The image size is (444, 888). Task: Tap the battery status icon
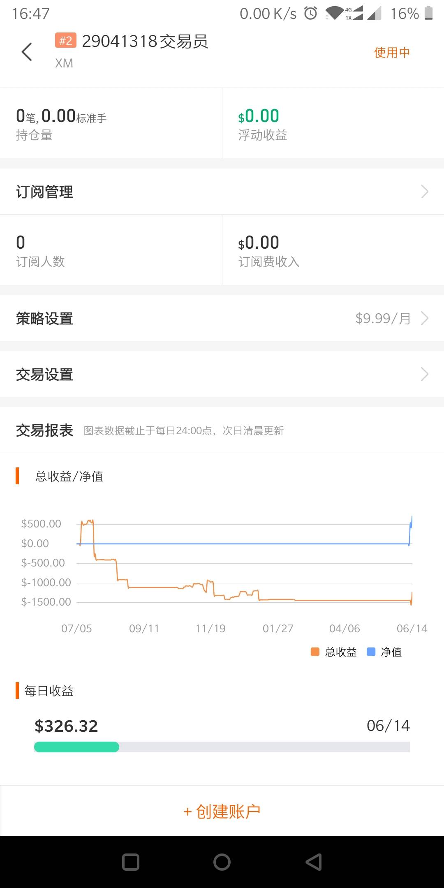coord(428,13)
